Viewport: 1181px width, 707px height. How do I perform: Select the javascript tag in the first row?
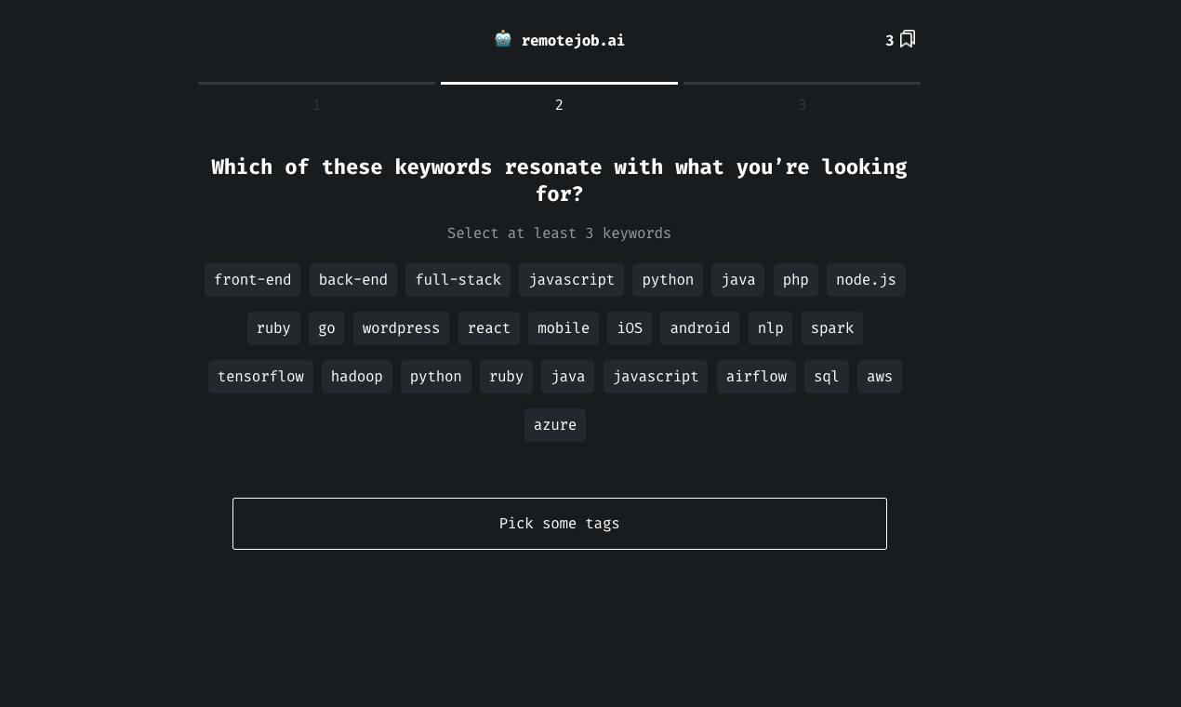tap(571, 279)
